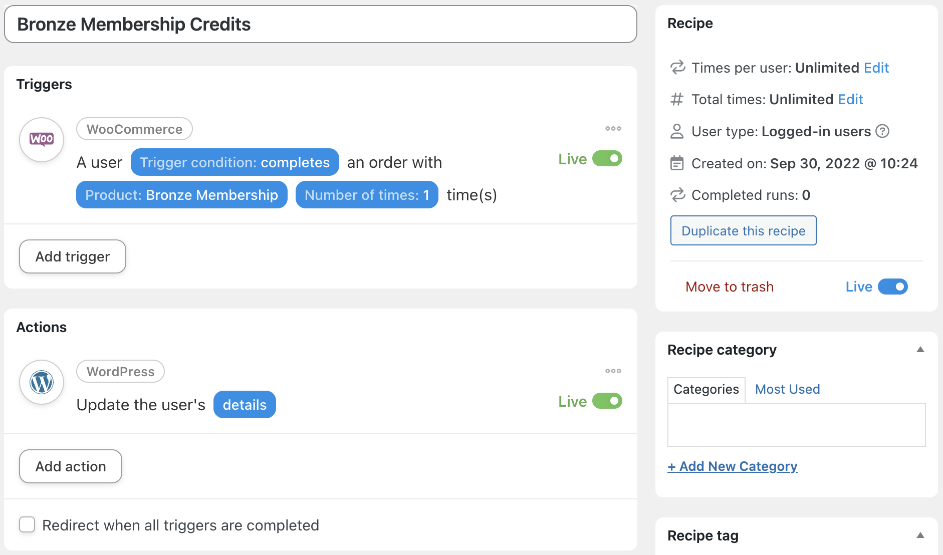Click the recipe title field Bronze Membership Credits
The width and height of the screenshot is (943, 555).
click(321, 24)
